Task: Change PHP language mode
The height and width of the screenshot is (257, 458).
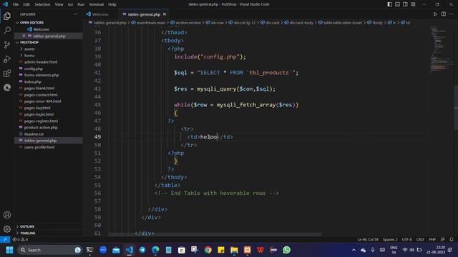Action: click(x=432, y=240)
